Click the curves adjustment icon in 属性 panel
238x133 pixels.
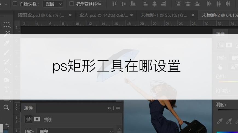click(28, 119)
